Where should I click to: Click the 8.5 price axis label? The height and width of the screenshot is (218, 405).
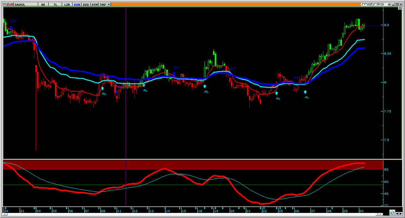(x=386, y=25)
